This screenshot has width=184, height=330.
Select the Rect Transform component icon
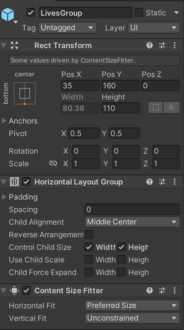[x=14, y=45]
